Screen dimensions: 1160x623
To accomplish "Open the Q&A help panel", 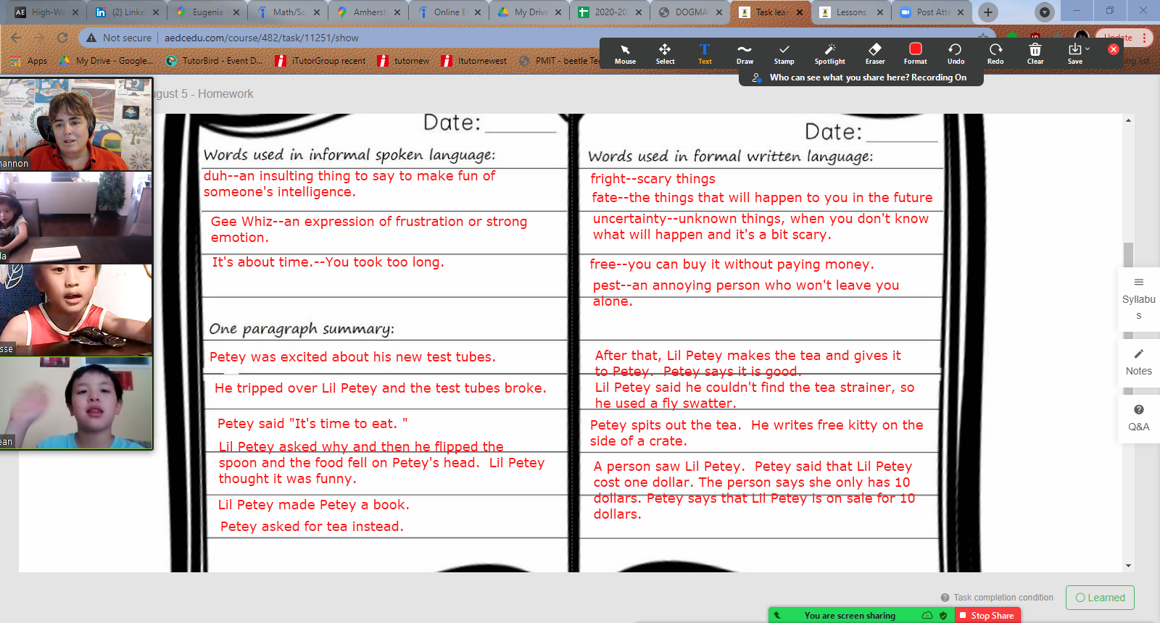I will click(x=1138, y=418).
